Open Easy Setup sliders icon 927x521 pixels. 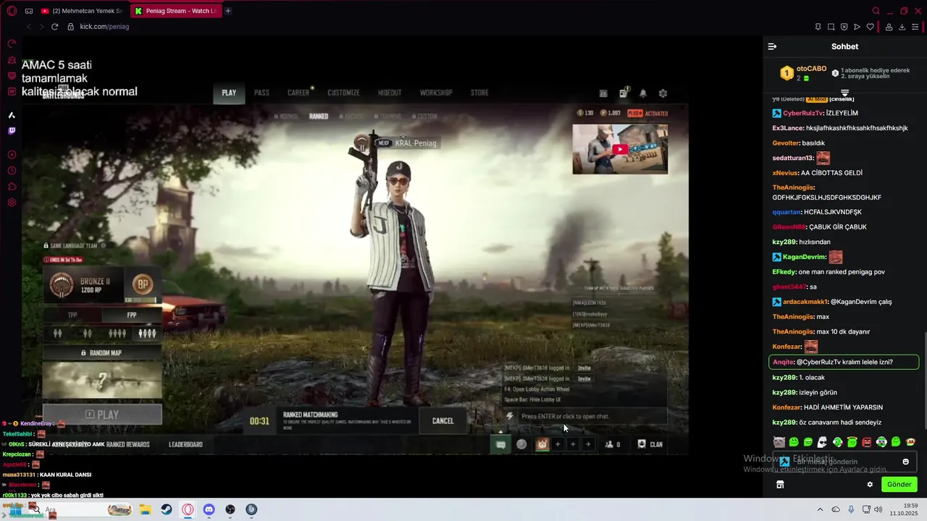(x=915, y=27)
